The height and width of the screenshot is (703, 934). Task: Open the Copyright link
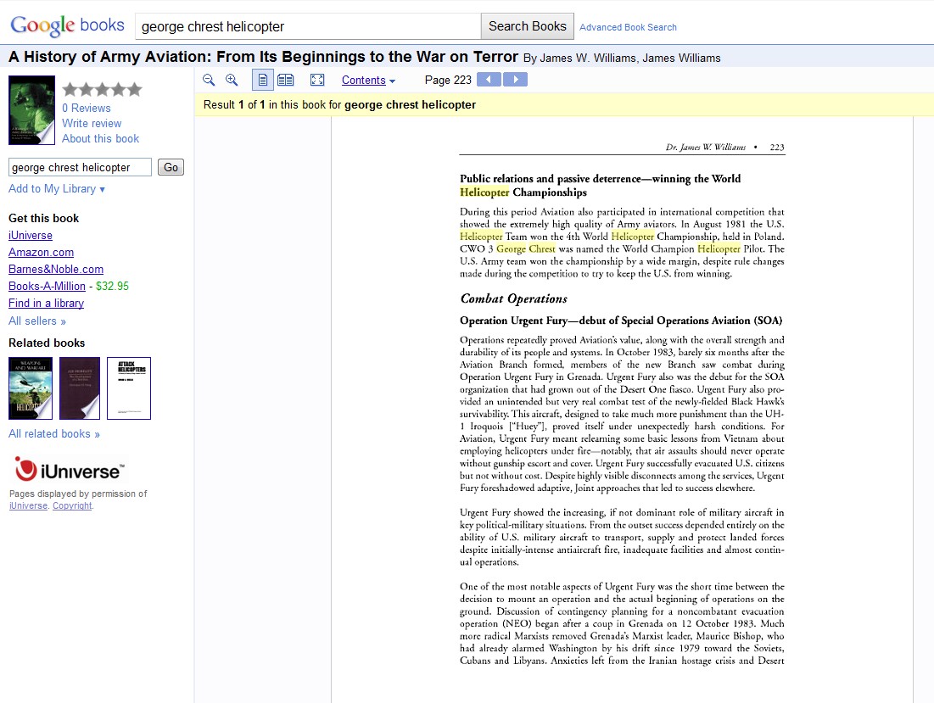pos(72,505)
